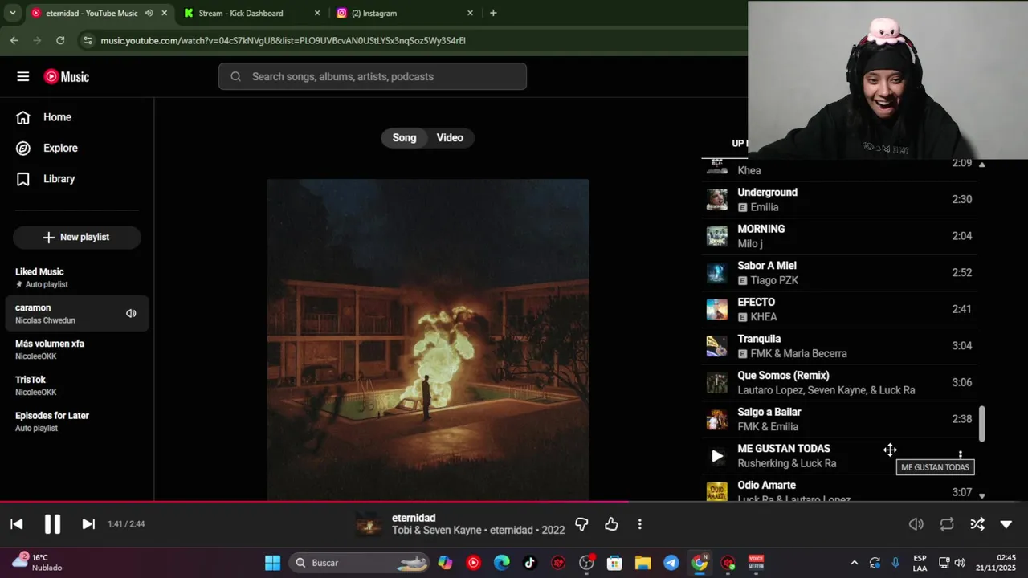The image size is (1028, 578).
Task: Show hidden system tray icons
Action: pyautogui.click(x=854, y=563)
